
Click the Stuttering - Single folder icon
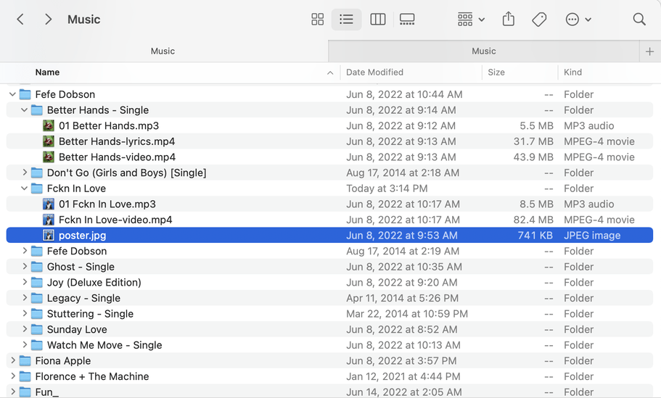37,314
